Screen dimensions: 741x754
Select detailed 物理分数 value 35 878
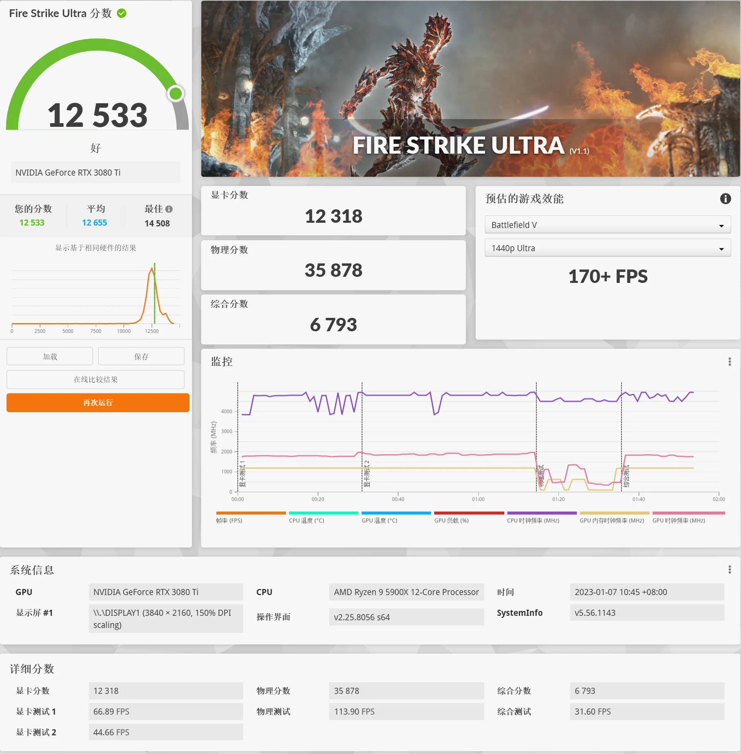tap(406, 691)
